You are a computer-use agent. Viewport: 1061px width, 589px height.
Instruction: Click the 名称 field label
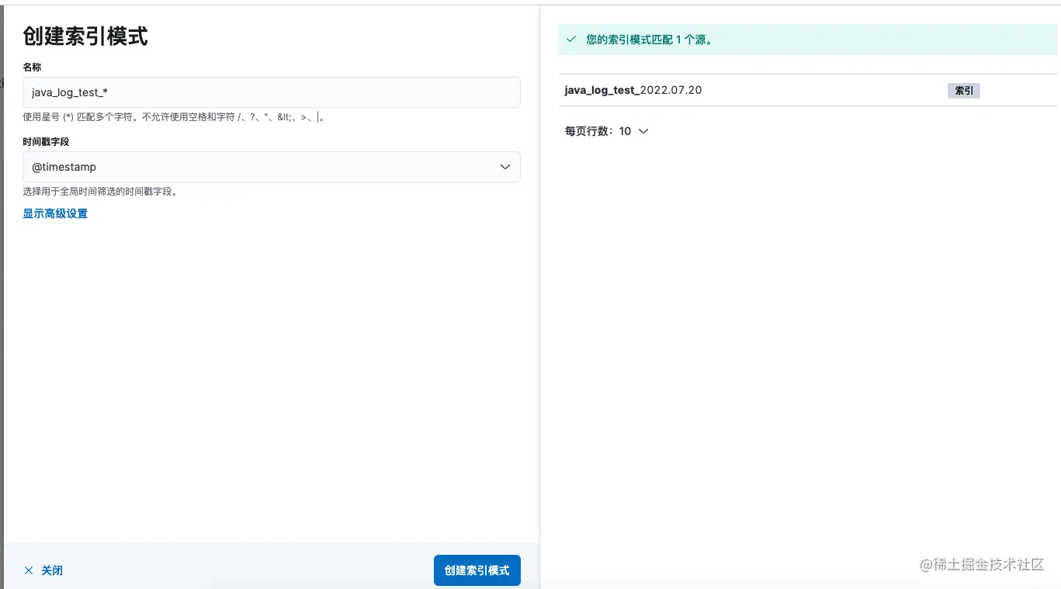tap(32, 68)
